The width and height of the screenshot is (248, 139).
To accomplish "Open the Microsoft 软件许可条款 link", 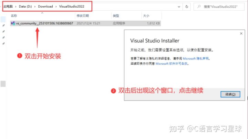I will [x=172, y=64].
